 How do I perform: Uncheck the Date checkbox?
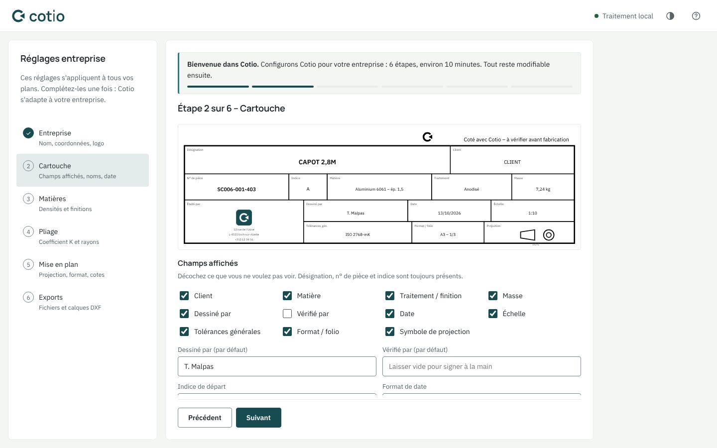pos(390,314)
